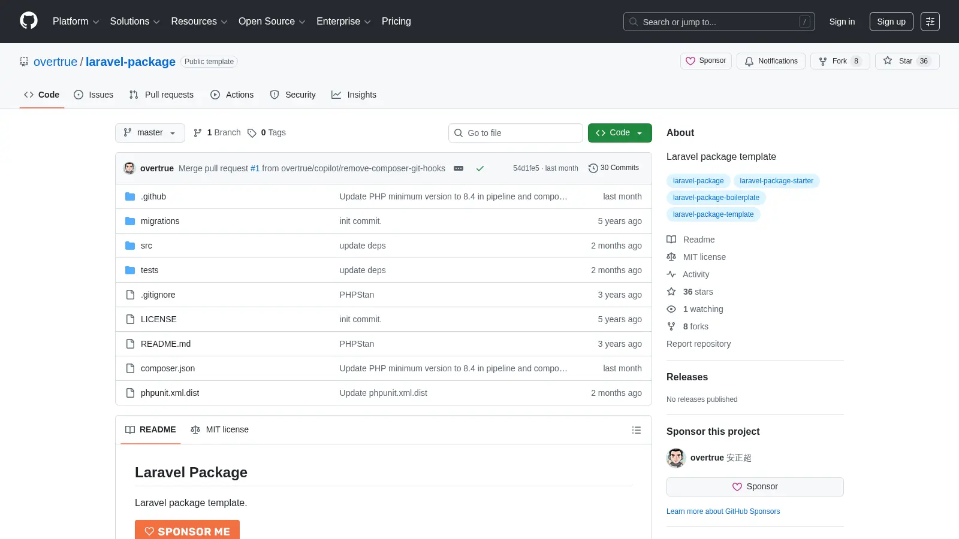Click the .github folder icon

[x=130, y=196]
